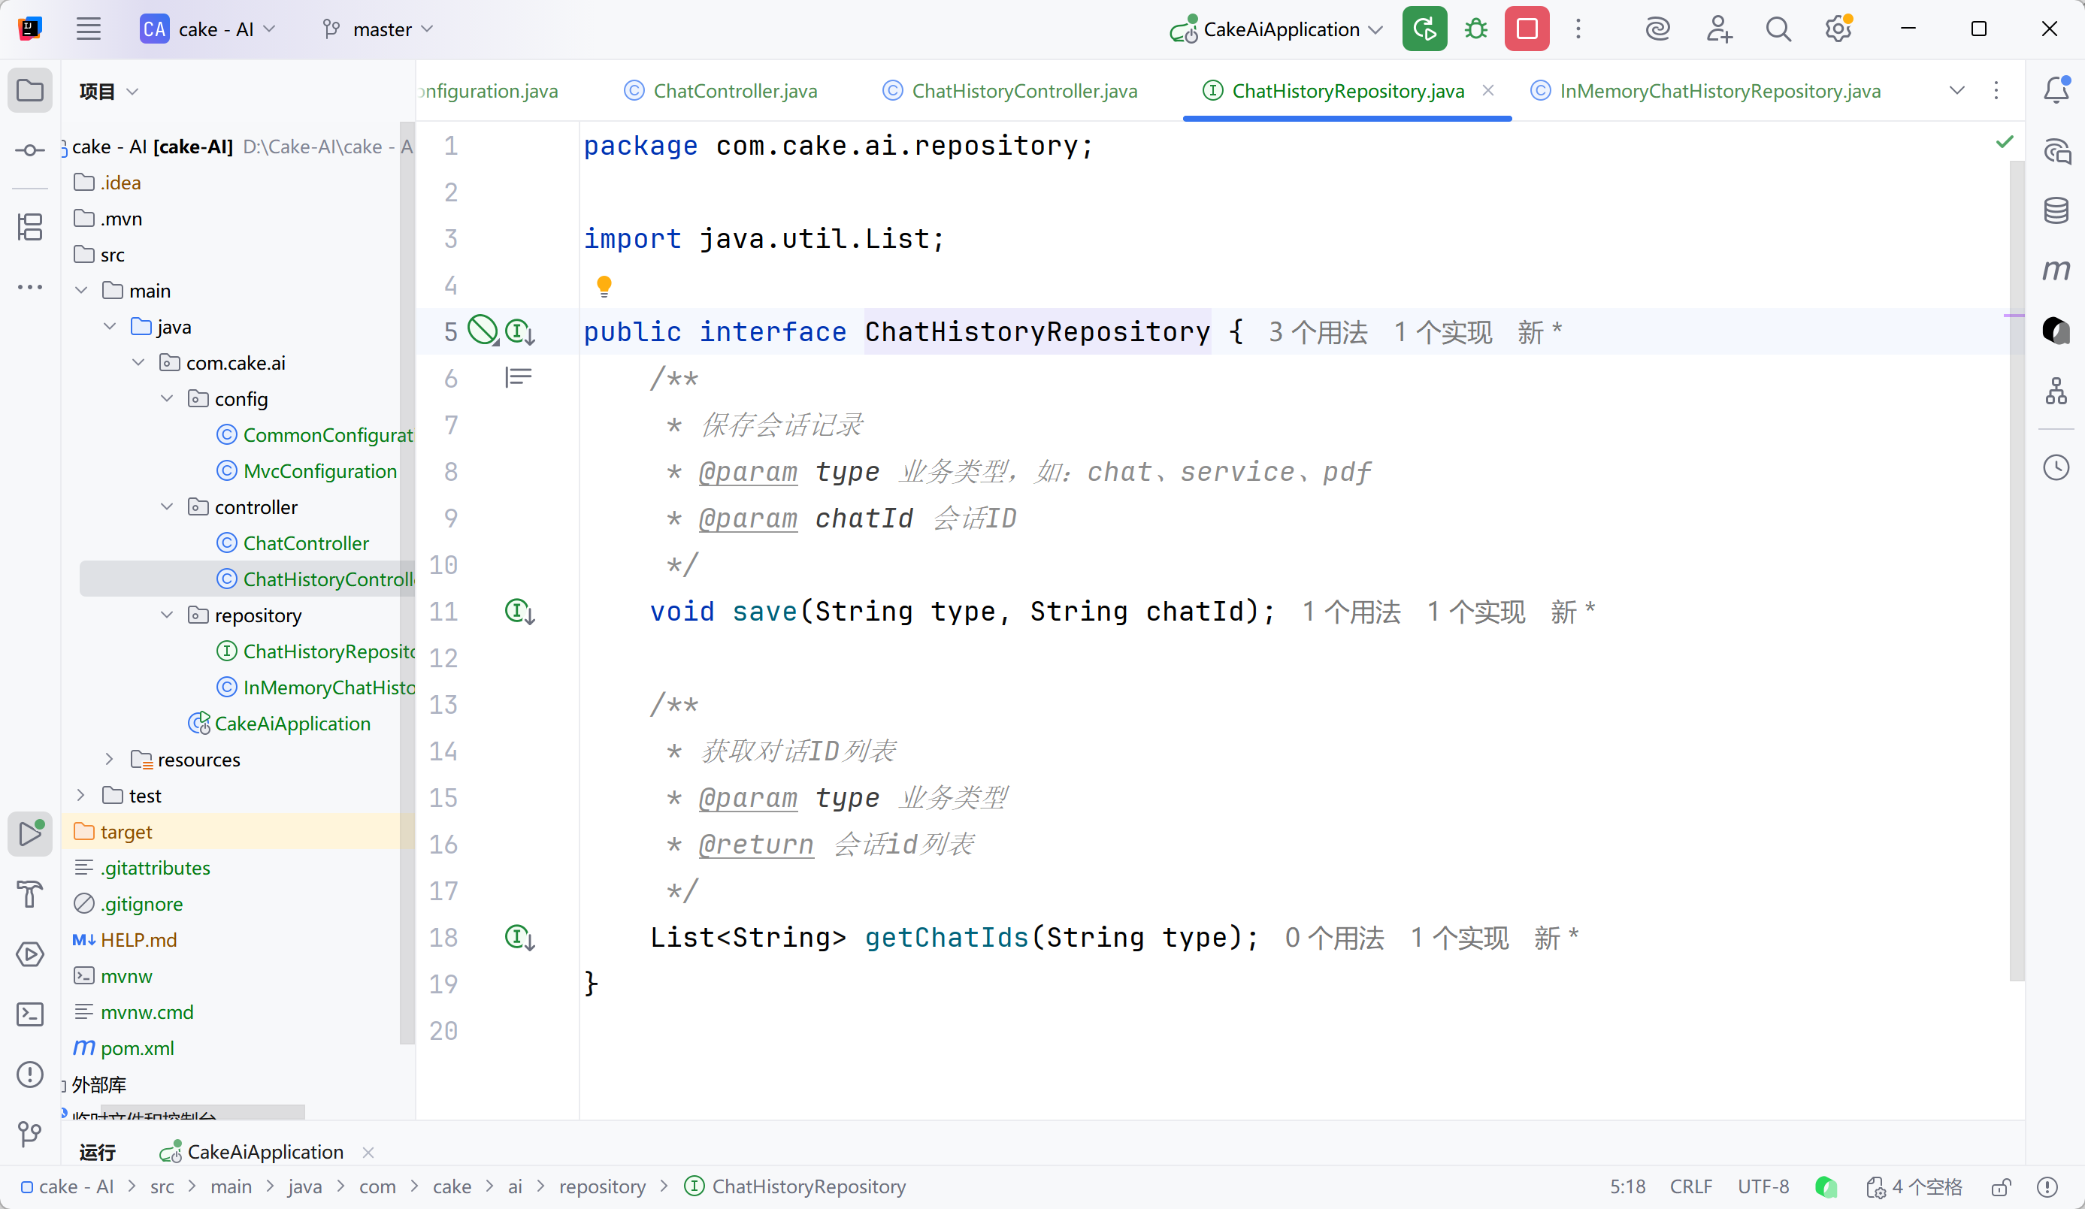Image resolution: width=2085 pixels, height=1209 pixels.
Task: Open the Terminal tool window
Action: click(x=30, y=1014)
